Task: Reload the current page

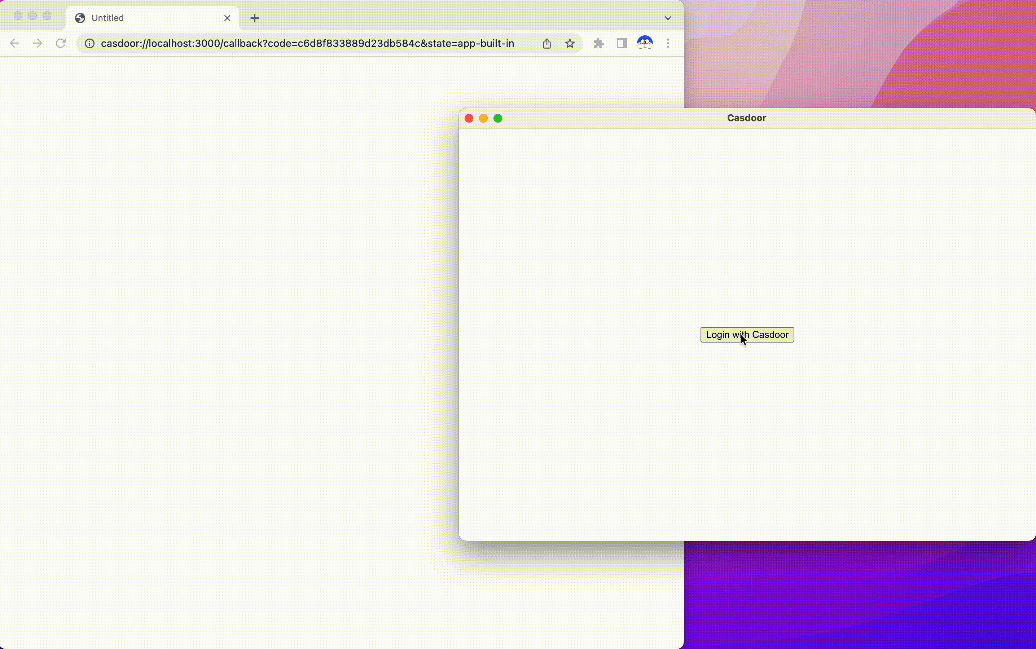Action: [61, 43]
